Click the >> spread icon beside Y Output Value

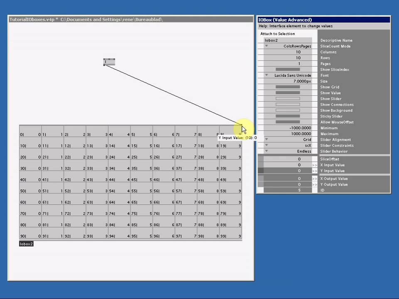(x=315, y=184)
